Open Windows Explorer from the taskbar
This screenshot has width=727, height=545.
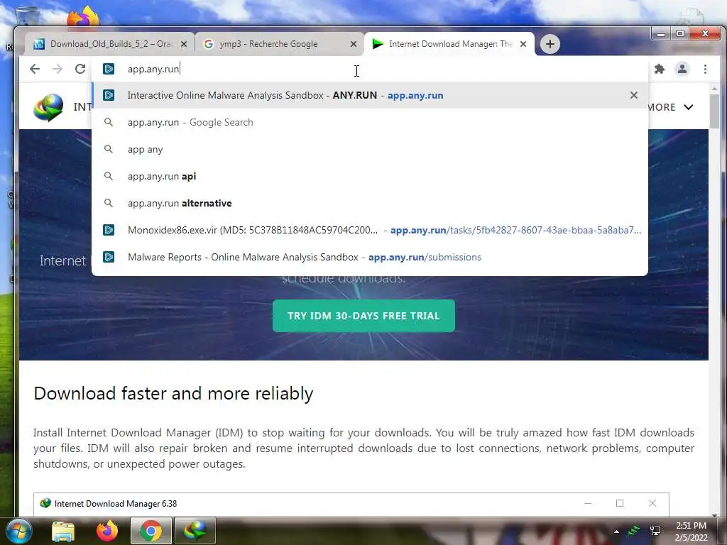tap(63, 531)
